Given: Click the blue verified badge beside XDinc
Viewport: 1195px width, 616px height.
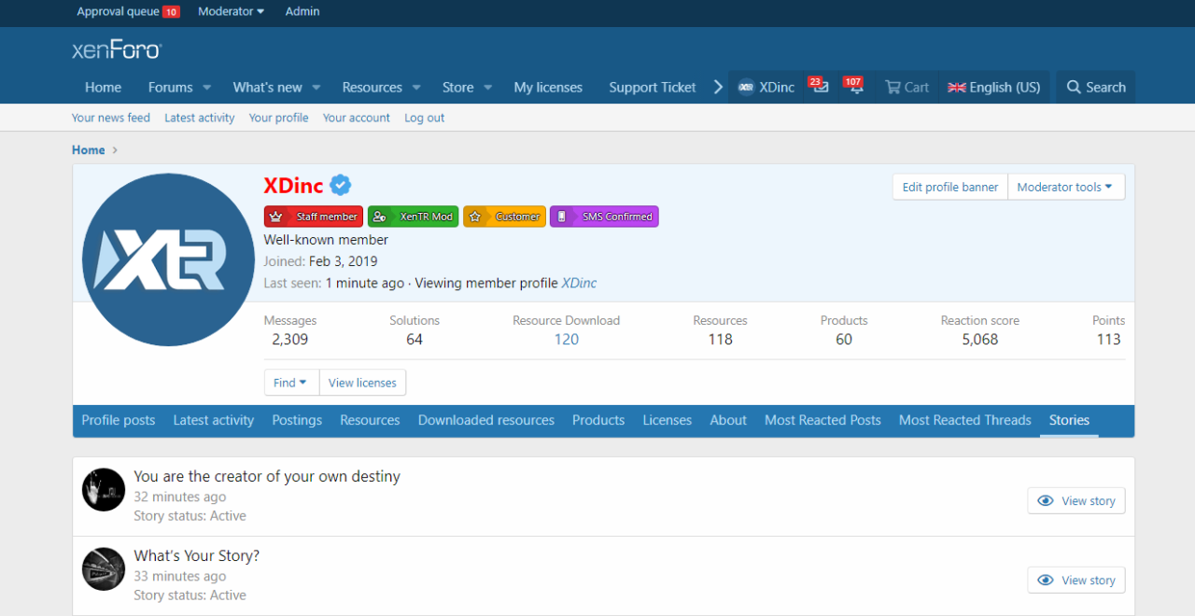Looking at the screenshot, I should (341, 185).
